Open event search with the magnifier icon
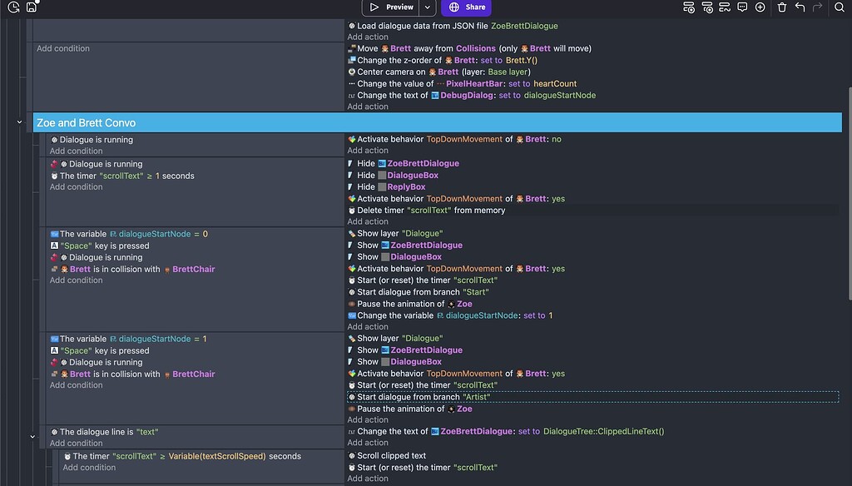 (840, 7)
